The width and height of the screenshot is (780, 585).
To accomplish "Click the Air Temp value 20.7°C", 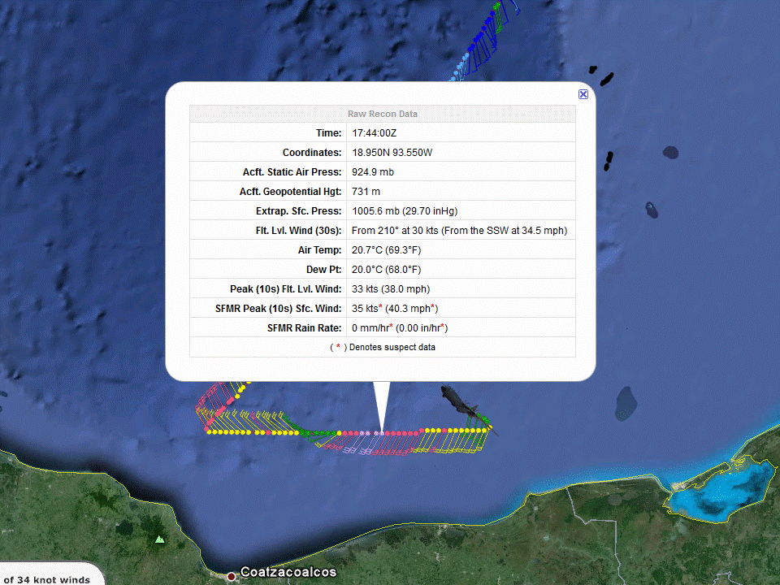I will point(386,250).
